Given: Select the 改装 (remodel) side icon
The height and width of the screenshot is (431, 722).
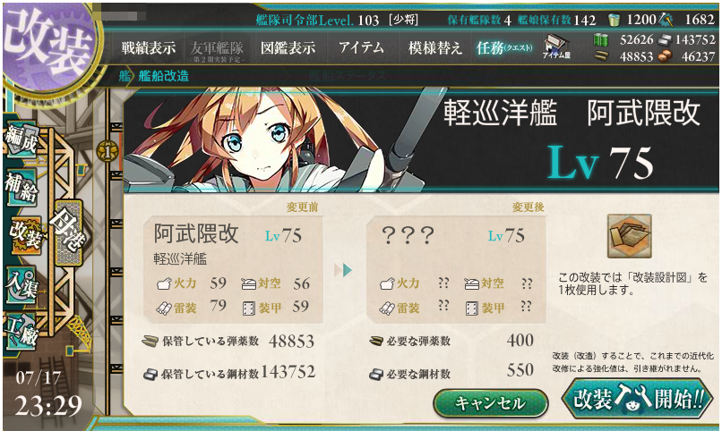Looking at the screenshot, I should point(25,235).
